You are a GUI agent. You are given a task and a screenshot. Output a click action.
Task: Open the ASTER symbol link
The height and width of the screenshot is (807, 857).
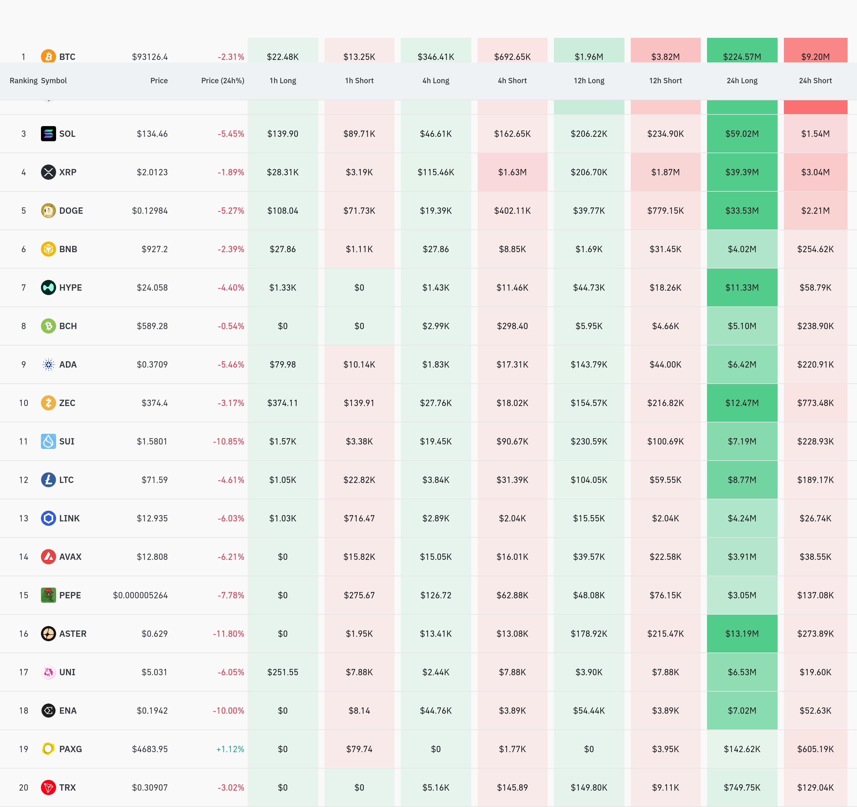pos(72,634)
